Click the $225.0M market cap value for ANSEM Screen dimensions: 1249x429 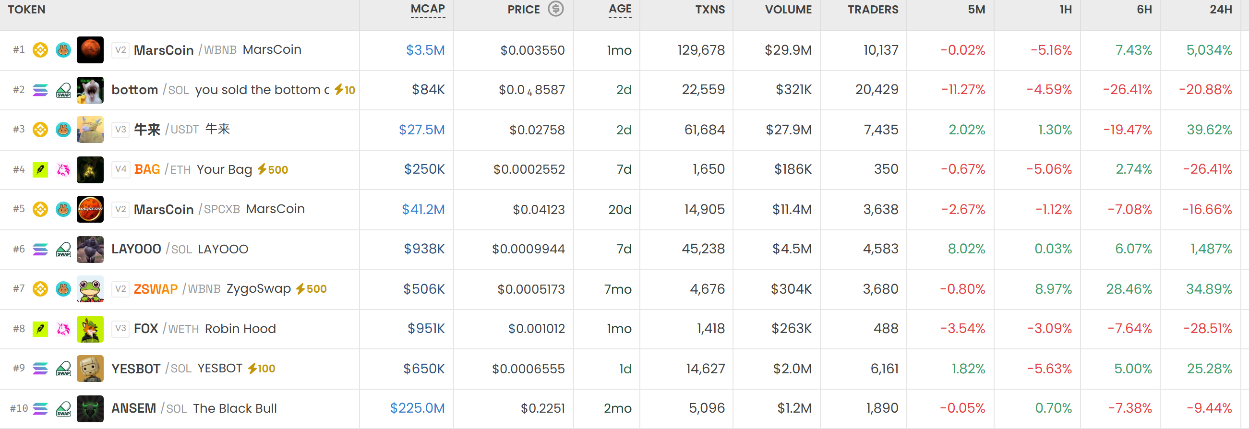pos(418,409)
